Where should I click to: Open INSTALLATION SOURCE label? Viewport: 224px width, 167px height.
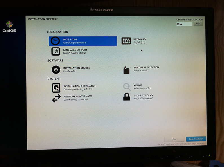click(77, 68)
